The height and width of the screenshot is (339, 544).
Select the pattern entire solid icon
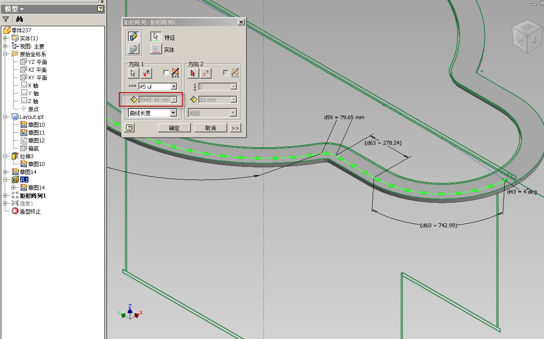click(134, 49)
